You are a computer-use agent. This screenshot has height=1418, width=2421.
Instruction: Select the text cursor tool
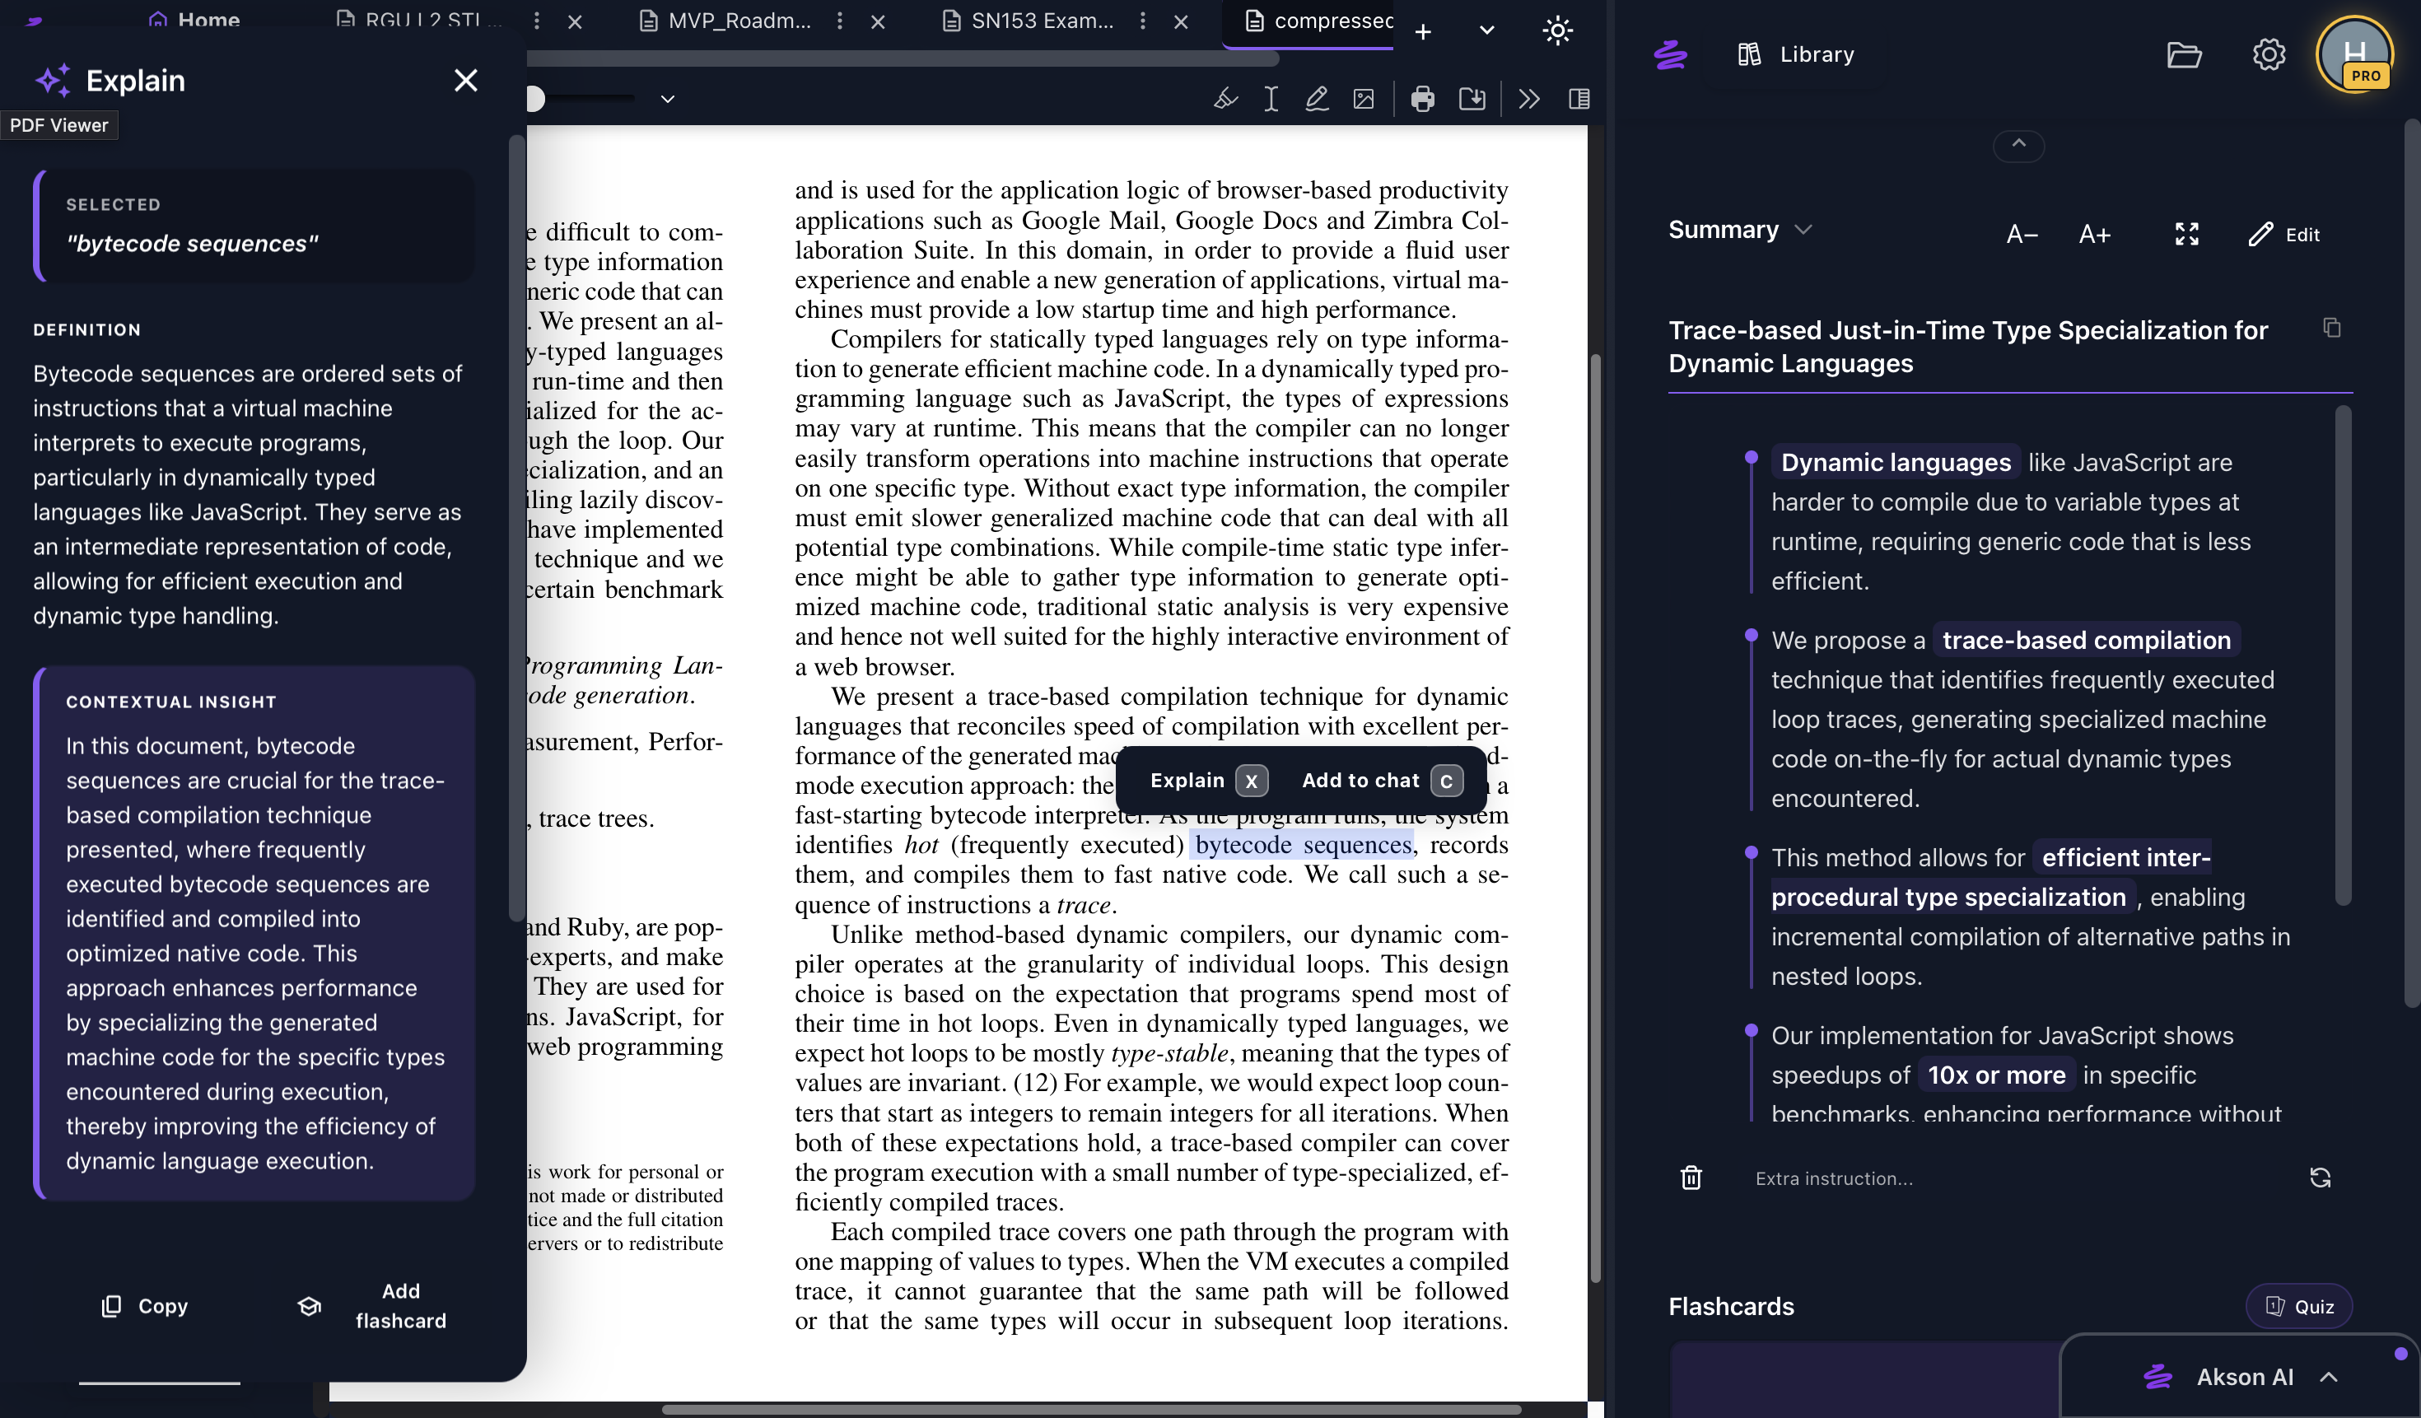[1270, 99]
